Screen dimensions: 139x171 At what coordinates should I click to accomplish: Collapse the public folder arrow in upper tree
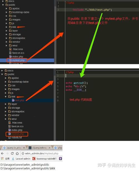click(3, 5)
